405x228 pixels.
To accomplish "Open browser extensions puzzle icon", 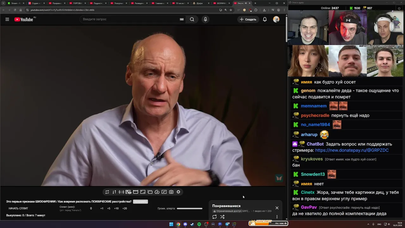I will coord(256,10).
